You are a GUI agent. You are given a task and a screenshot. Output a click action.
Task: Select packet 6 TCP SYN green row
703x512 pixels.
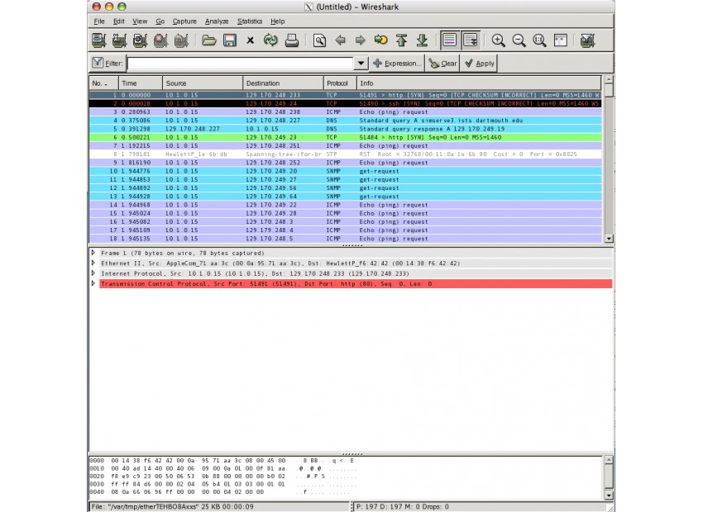[x=345, y=137]
